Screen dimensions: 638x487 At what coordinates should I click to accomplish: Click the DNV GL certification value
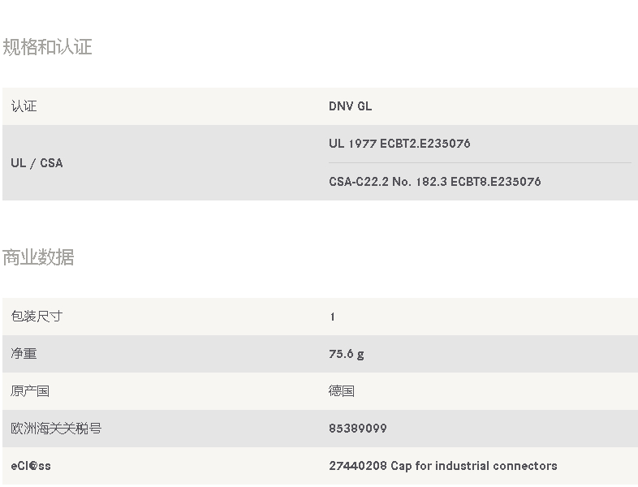click(x=351, y=106)
